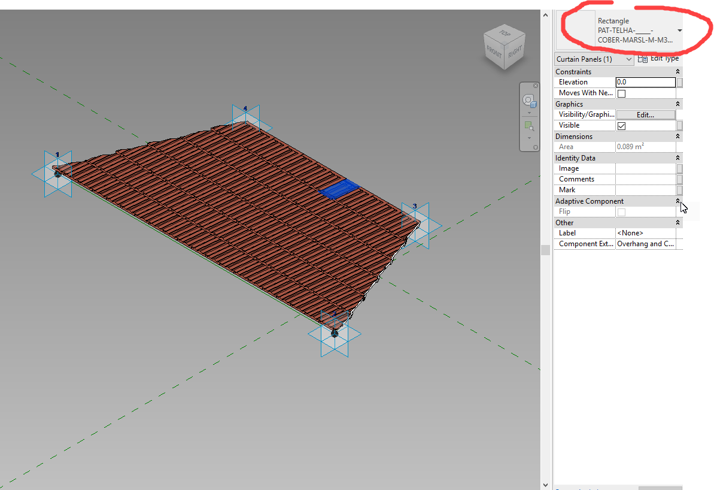
Task: Click the browse button on the Image row
Action: pyautogui.click(x=678, y=168)
